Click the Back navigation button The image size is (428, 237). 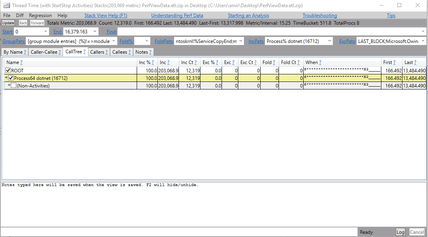coord(23,23)
